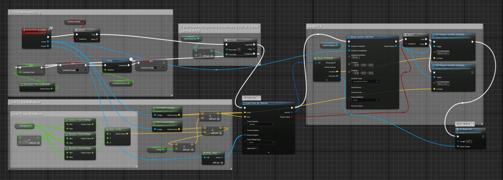Click the For Loop node header icon
Image resolution: width=503 pixels, height=180 pixels.
click(x=227, y=40)
